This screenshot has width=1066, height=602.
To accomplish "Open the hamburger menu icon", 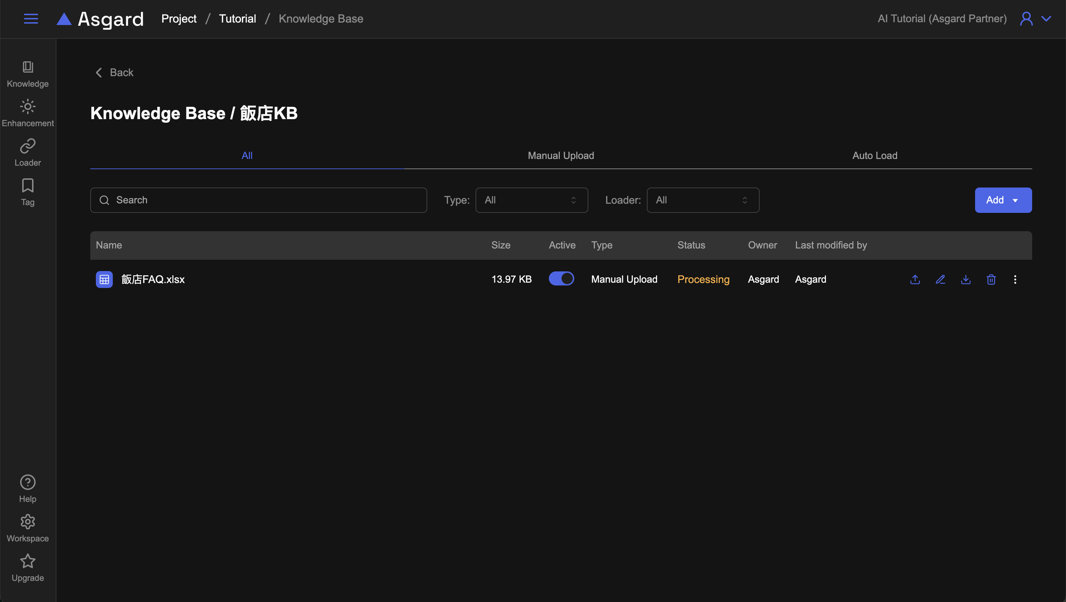I will 31,19.
